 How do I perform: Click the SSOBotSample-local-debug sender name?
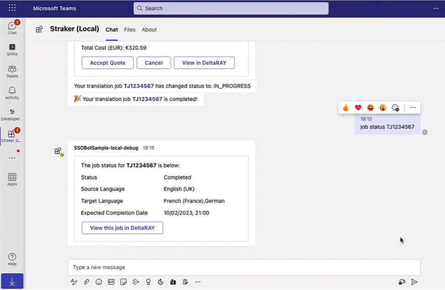point(106,148)
